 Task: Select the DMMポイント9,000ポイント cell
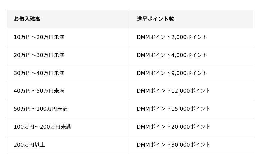point(172,73)
